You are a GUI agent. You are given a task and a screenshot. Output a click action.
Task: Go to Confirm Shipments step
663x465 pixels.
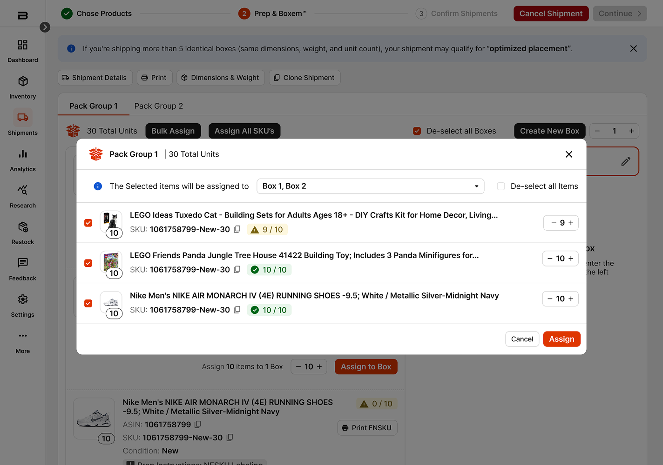coord(457,13)
